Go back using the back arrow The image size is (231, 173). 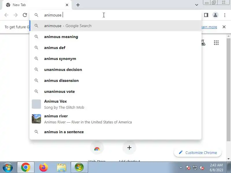point(6,15)
